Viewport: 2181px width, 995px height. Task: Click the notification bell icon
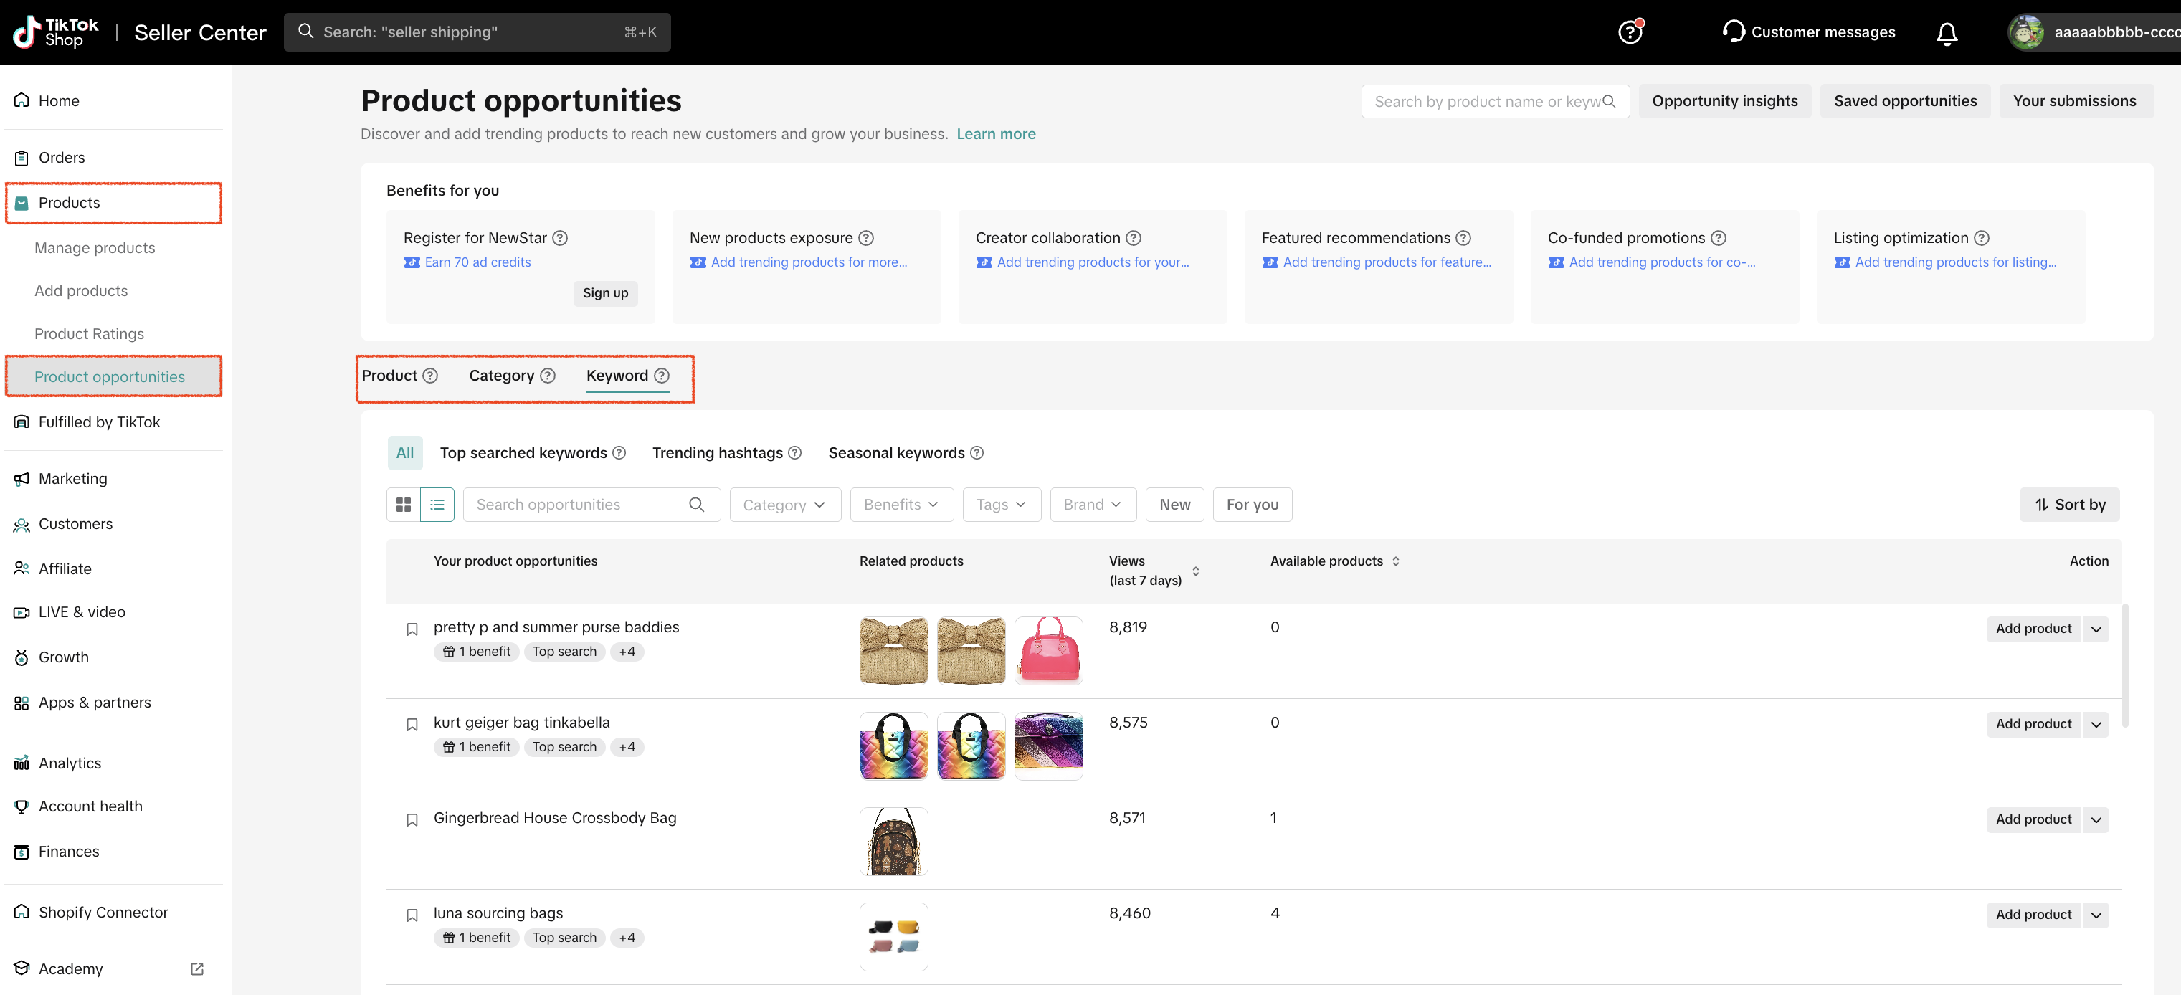point(1947,33)
